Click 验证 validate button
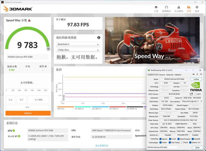The image size is (206, 151). pyautogui.click(x=27, y=107)
